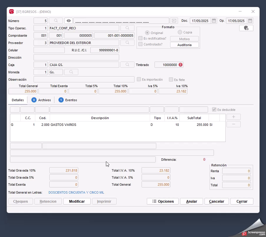Open the Opciones menu button
The height and width of the screenshot is (237, 266).
pyautogui.click(x=163, y=202)
